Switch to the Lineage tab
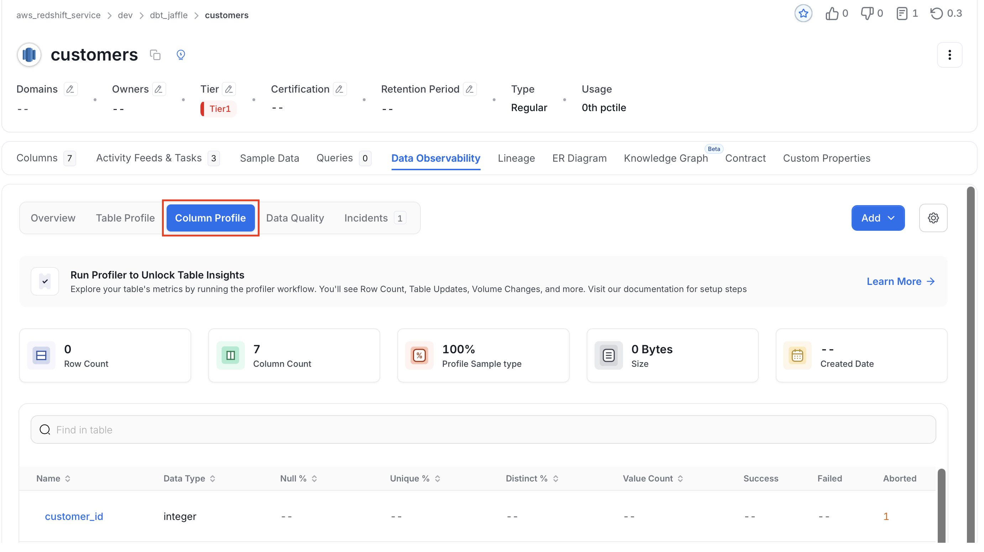984x552 pixels. coord(516,158)
